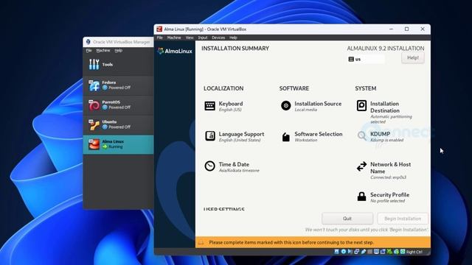The height and width of the screenshot is (265, 472).
Task: Click the Tools icon in VirtualBox Manager
Action: pos(94,64)
